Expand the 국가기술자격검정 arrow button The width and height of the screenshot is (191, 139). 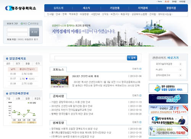(x=180, y=64)
